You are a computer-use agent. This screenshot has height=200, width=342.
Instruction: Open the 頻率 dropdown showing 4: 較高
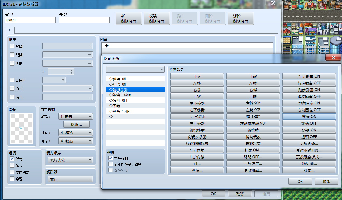click(75, 141)
